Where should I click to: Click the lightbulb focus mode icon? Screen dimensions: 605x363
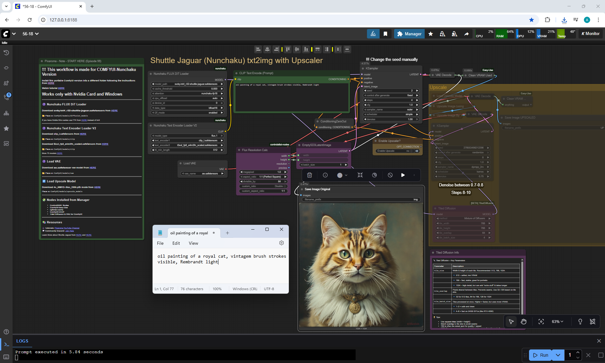(580, 321)
